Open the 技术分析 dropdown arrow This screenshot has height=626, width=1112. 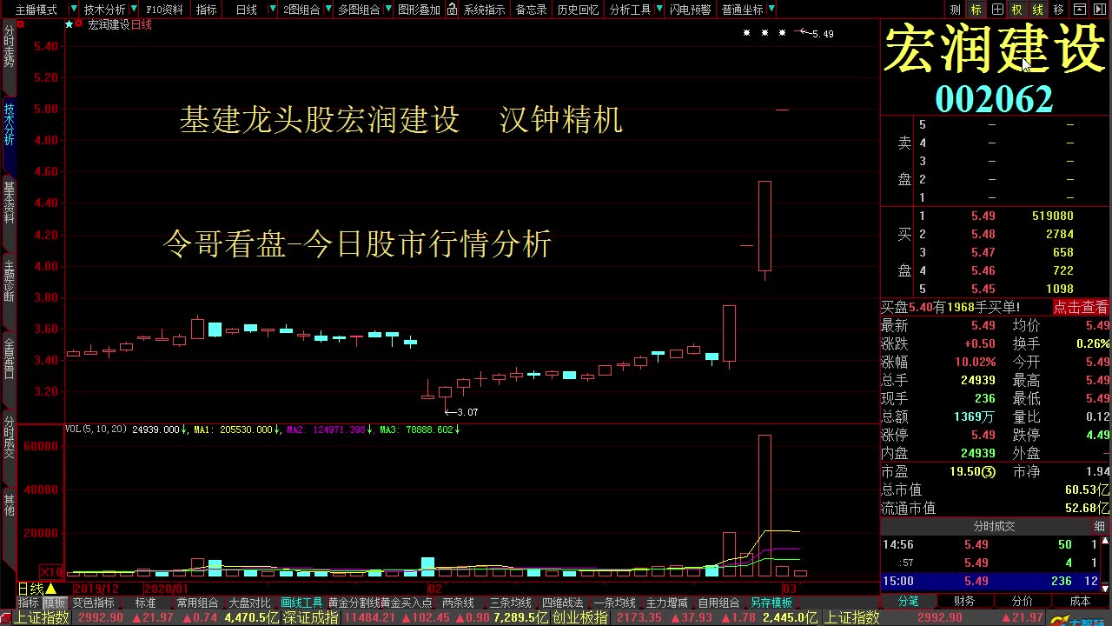click(134, 10)
